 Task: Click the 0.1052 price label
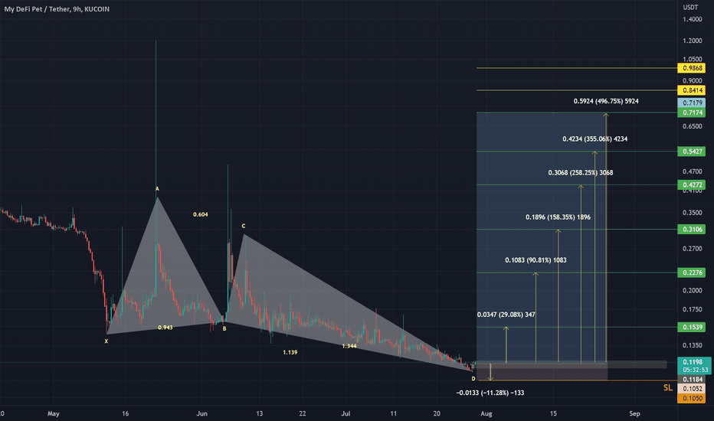point(691,389)
